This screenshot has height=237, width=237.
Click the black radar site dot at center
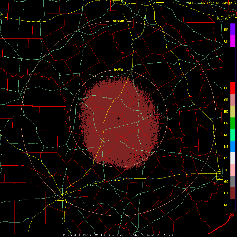point(118,118)
